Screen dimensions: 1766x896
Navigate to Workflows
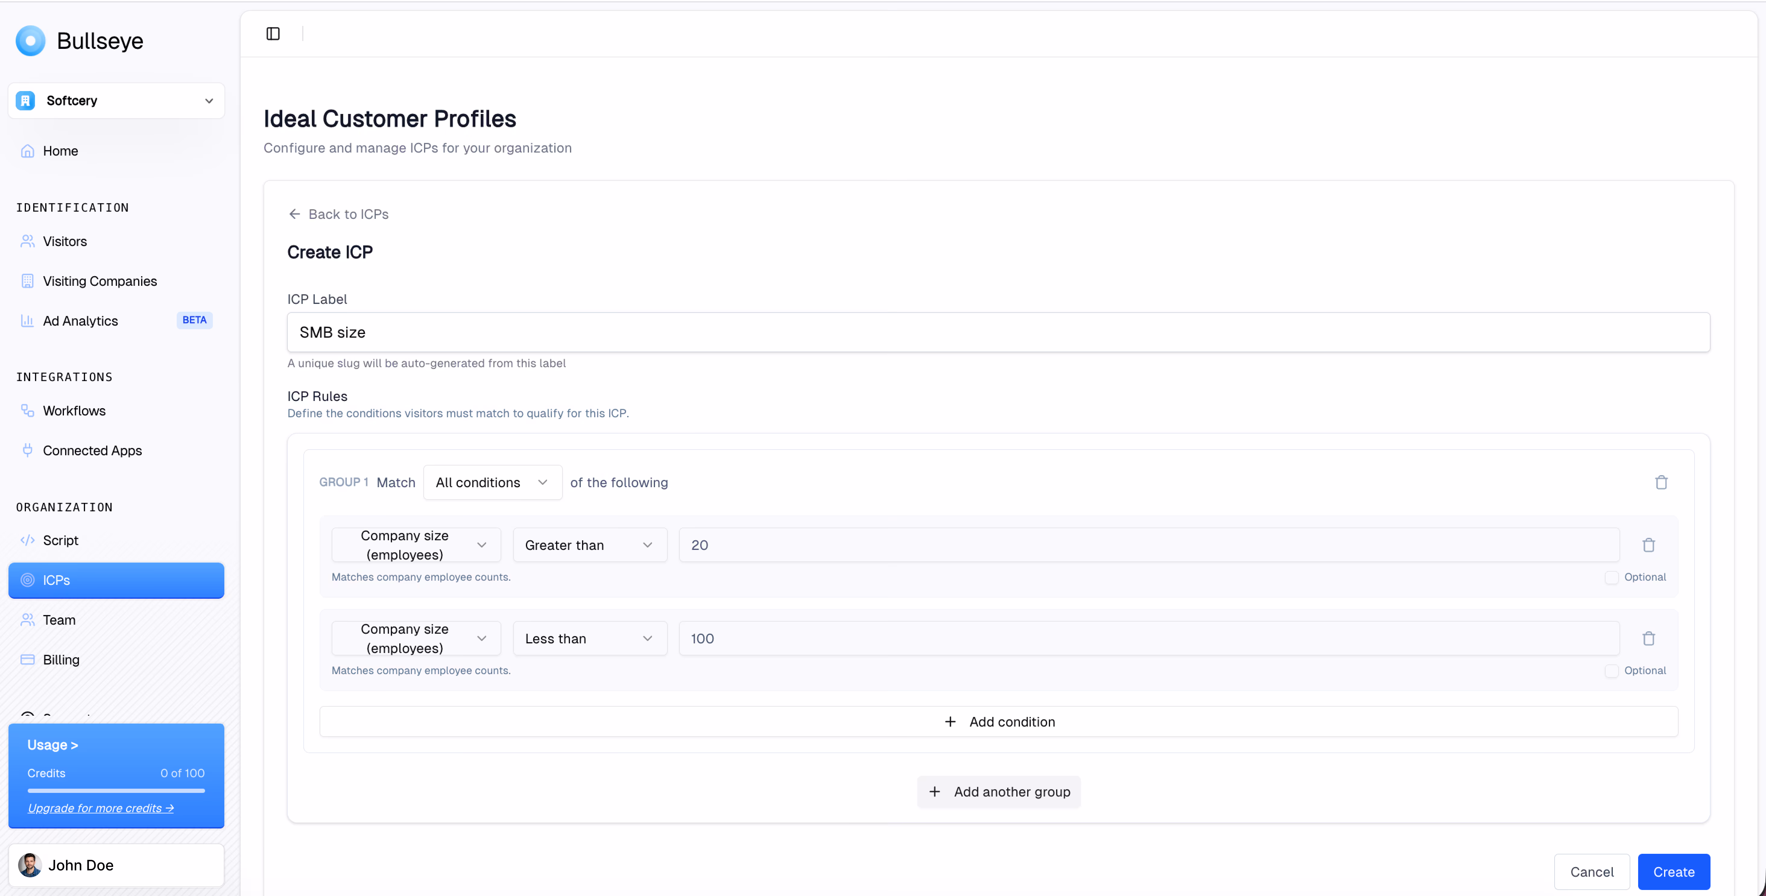coord(116,411)
